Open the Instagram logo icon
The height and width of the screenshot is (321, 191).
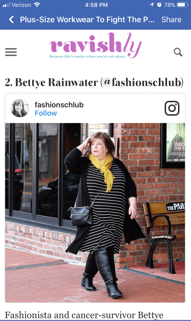point(172,108)
